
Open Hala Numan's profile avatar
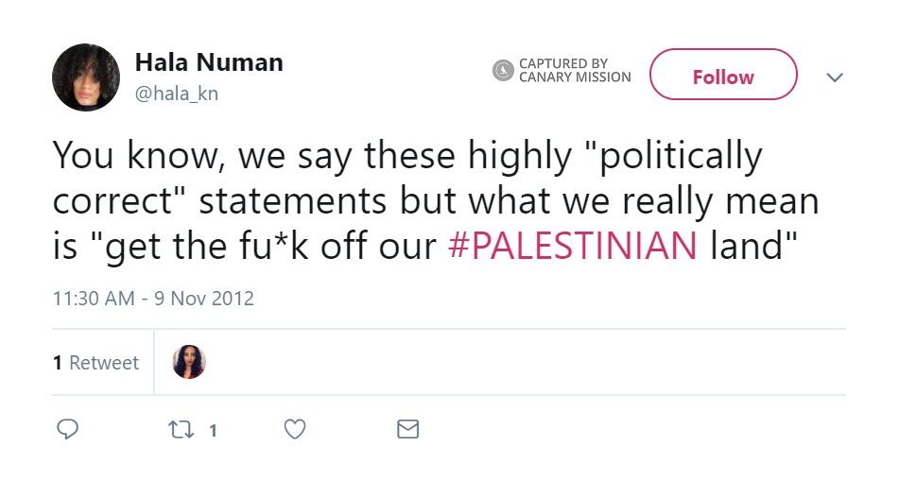[86, 77]
